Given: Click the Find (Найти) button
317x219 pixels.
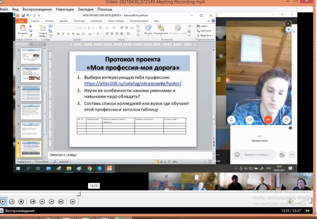Looking at the screenshot, I should point(202,26).
